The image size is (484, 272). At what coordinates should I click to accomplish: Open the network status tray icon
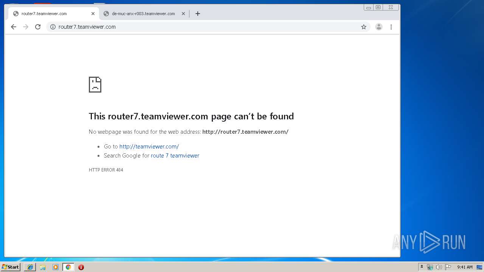coord(430,267)
